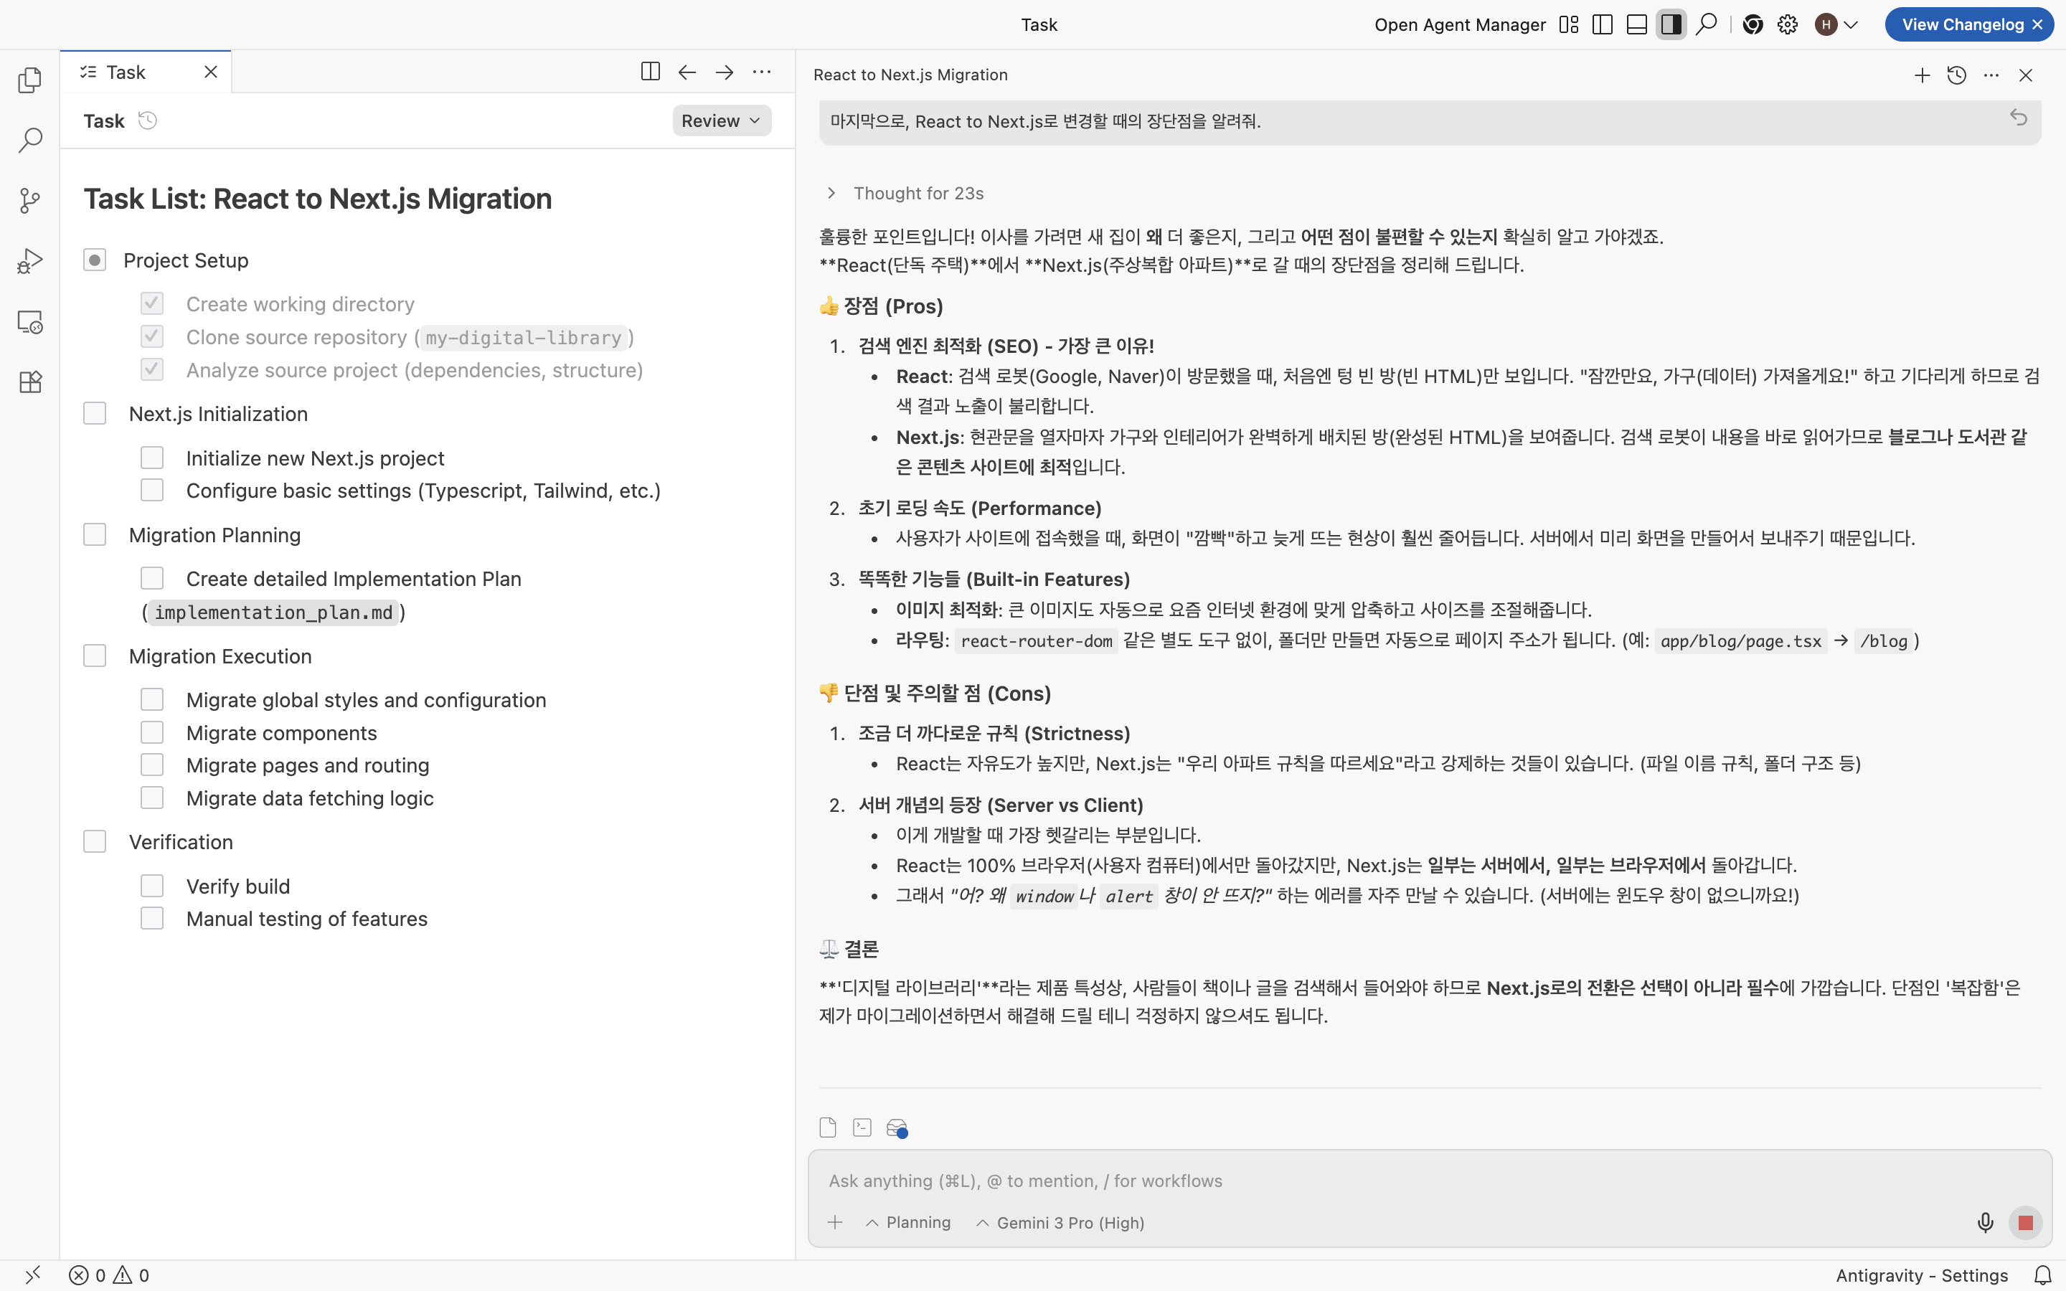Screen dimensions: 2066x1291
Task: Click the View Changelog button
Action: click(x=1961, y=25)
